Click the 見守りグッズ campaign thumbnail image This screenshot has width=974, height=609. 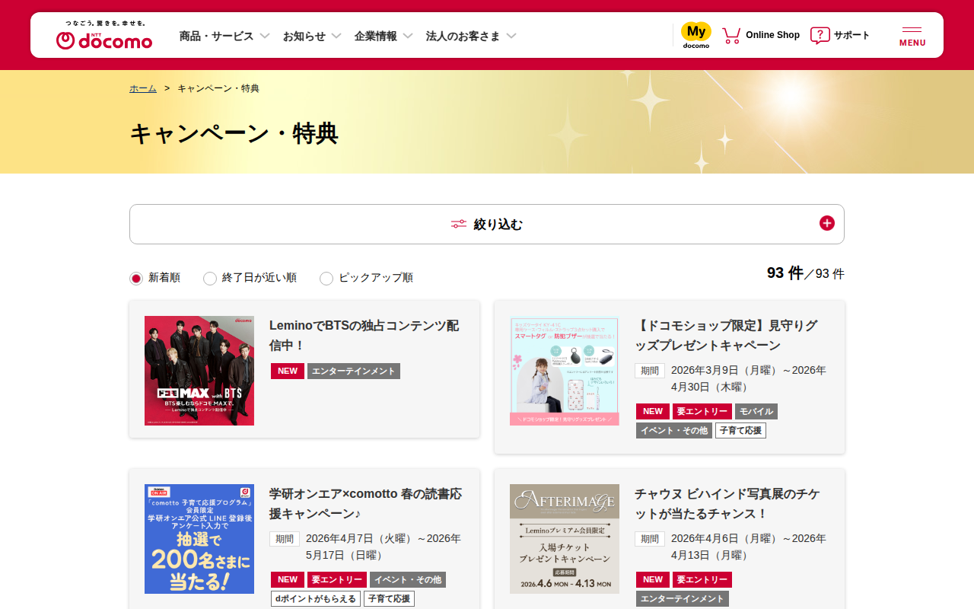click(x=565, y=371)
